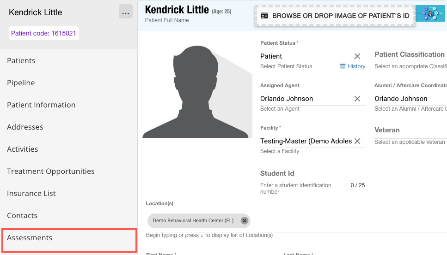Viewport: 447px width, 255px height.
Task: Expand the Veteran dropdown field
Action: (x=410, y=130)
